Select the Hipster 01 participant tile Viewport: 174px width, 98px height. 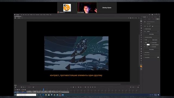[x=67, y=8]
